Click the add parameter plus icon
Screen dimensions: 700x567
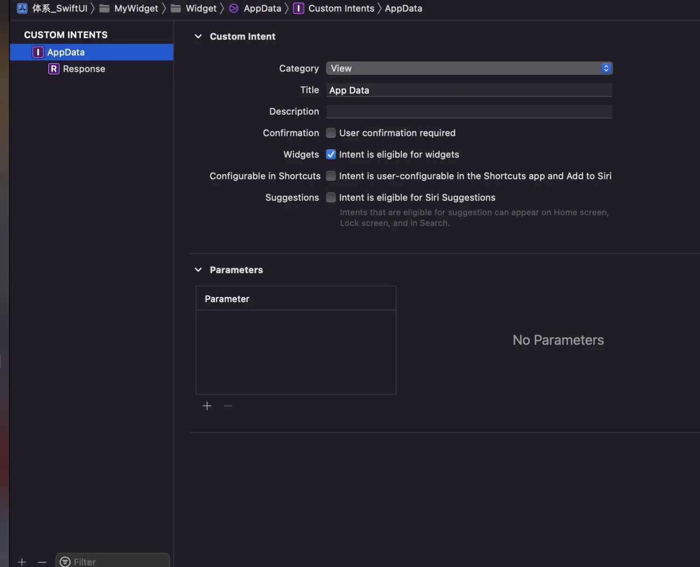[207, 406]
